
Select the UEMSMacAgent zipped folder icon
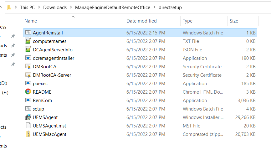[28, 134]
